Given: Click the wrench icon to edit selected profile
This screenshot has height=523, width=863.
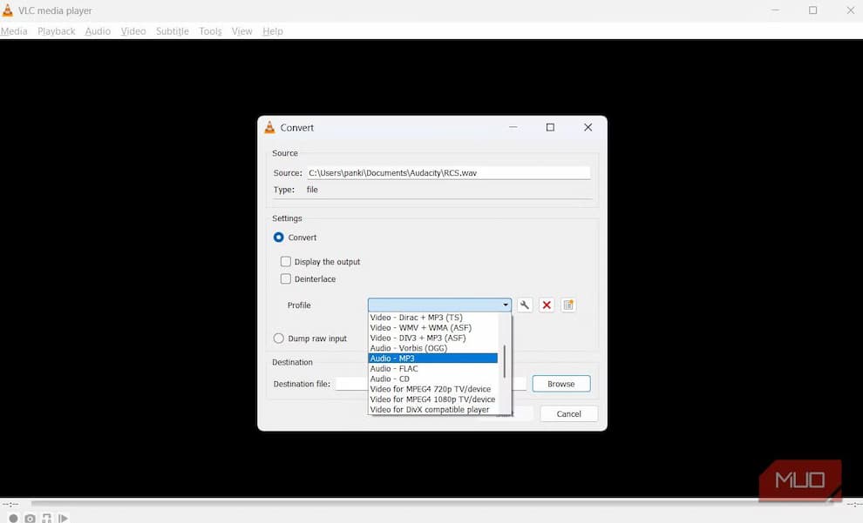Looking at the screenshot, I should 525,305.
